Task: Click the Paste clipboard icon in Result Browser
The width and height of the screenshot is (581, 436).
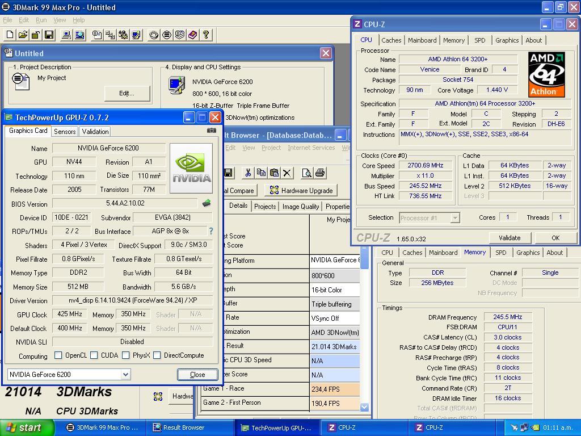Action: pyautogui.click(x=274, y=173)
